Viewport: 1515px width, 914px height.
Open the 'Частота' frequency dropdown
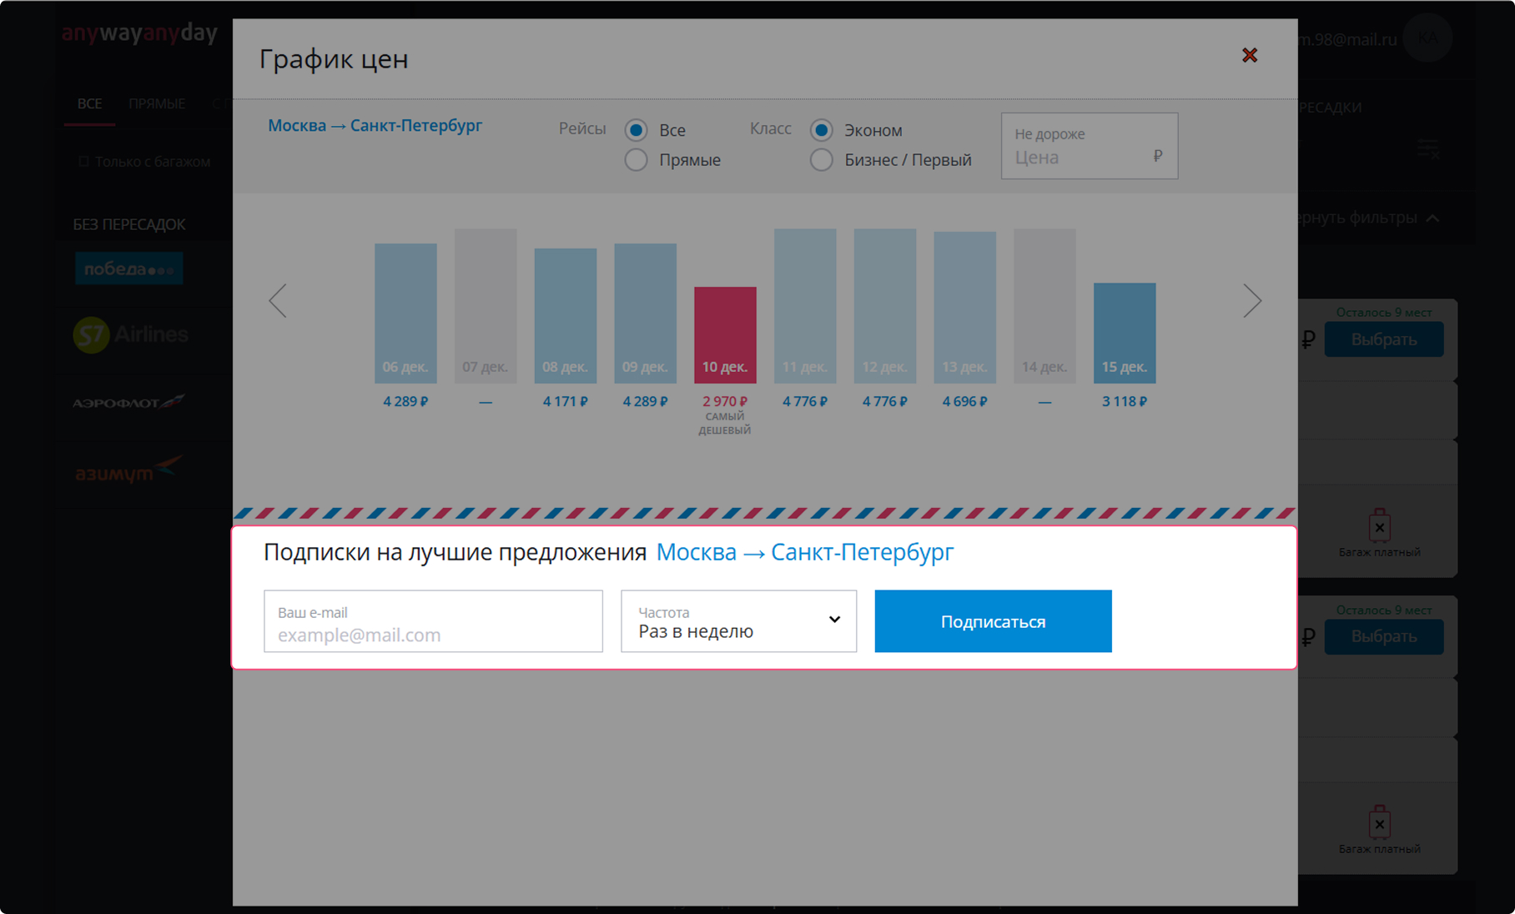tap(738, 621)
